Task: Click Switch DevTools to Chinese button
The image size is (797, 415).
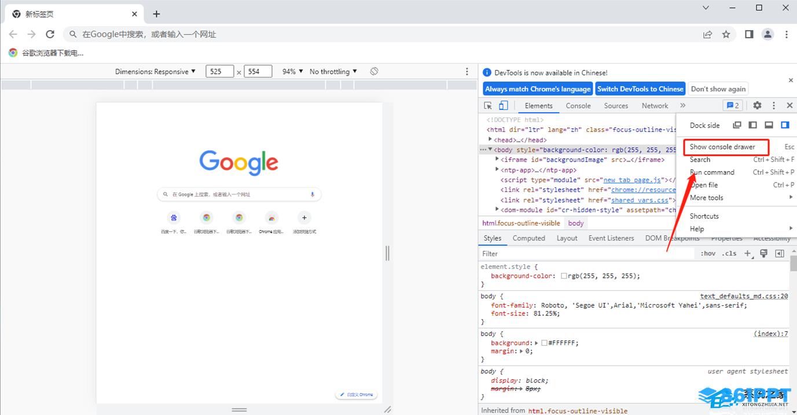Action: pos(640,89)
